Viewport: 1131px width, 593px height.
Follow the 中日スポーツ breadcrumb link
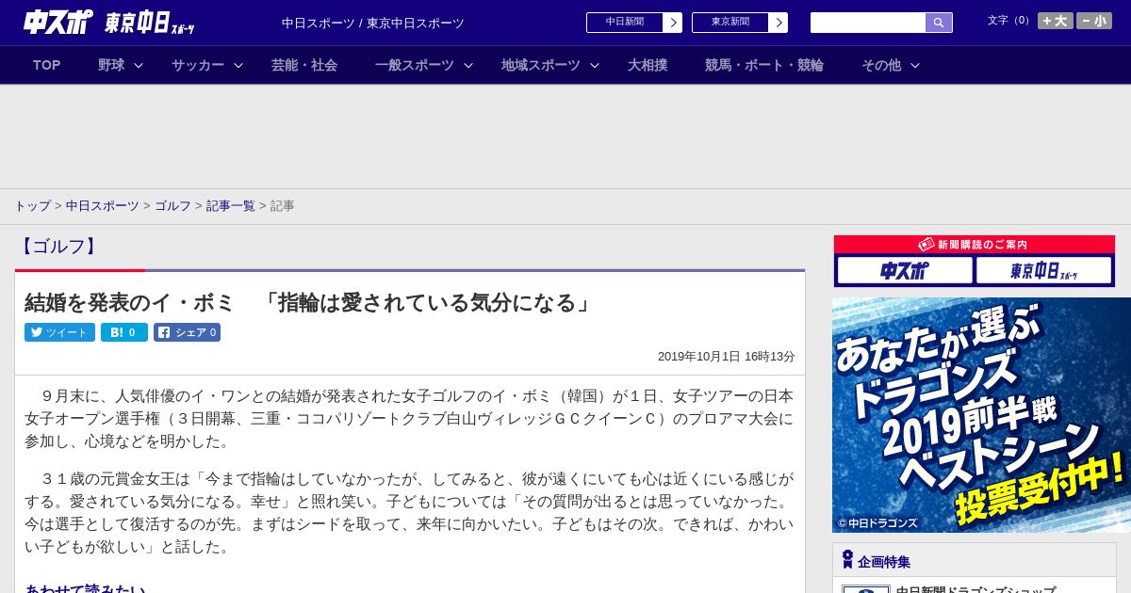tap(103, 205)
